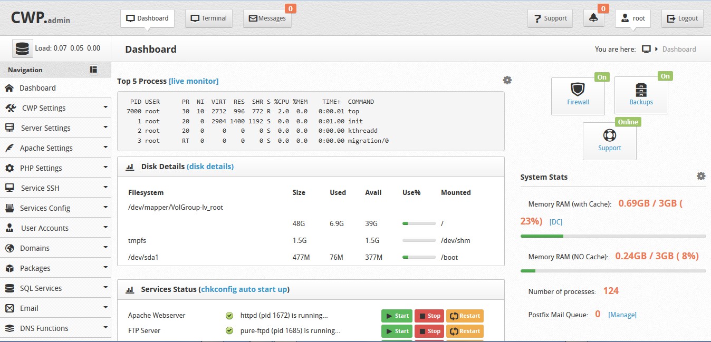This screenshot has height=342, width=711.
Task: Expand the User Accounts menu arrow
Action: tap(105, 228)
